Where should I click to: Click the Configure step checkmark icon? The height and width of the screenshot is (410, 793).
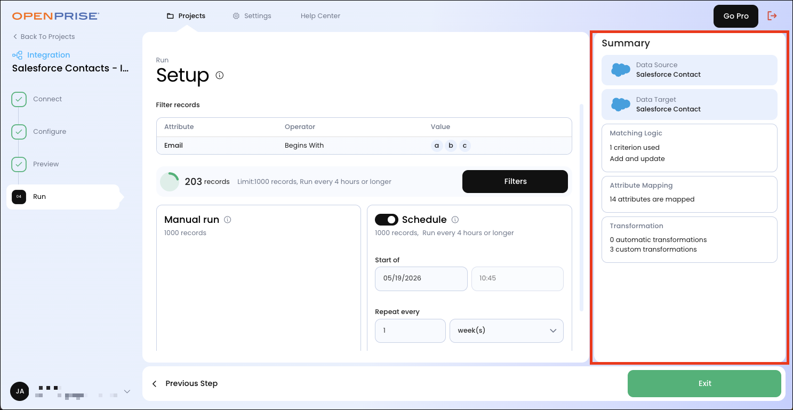click(19, 132)
